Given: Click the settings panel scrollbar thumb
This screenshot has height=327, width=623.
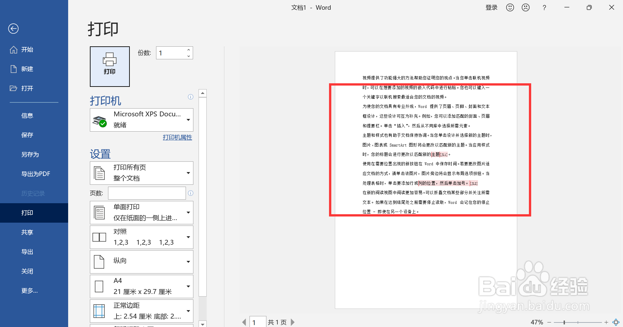Looking at the screenshot, I should [202, 197].
